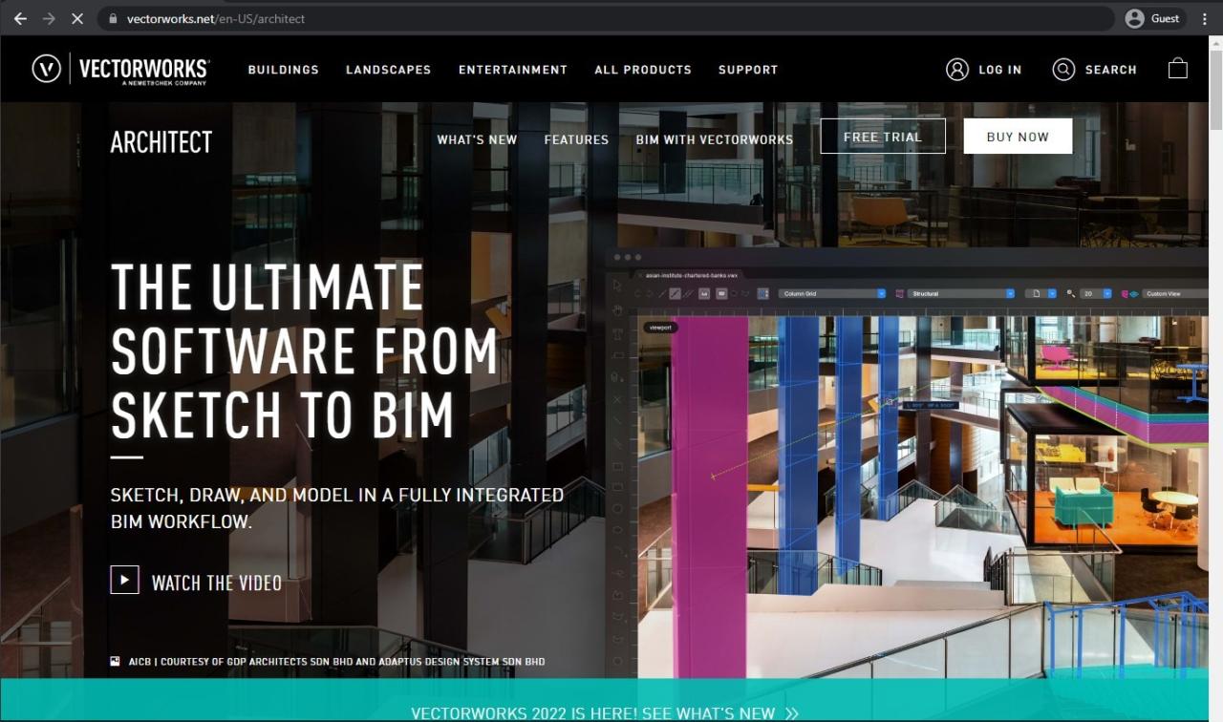The image size is (1223, 722).
Task: Open the Guest profile button
Action: (1152, 18)
